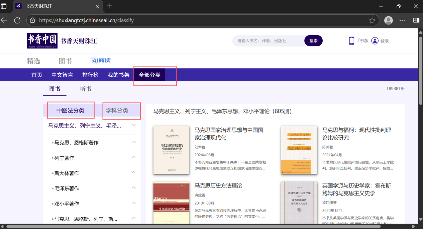Open a new browser tab with plus
This screenshot has height=229, width=423.
[x=110, y=6]
